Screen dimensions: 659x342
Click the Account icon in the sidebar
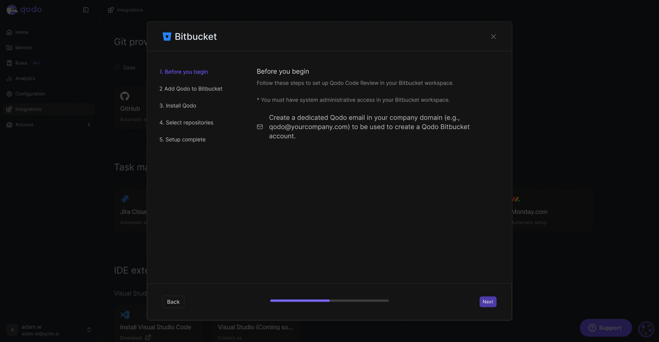[9, 125]
